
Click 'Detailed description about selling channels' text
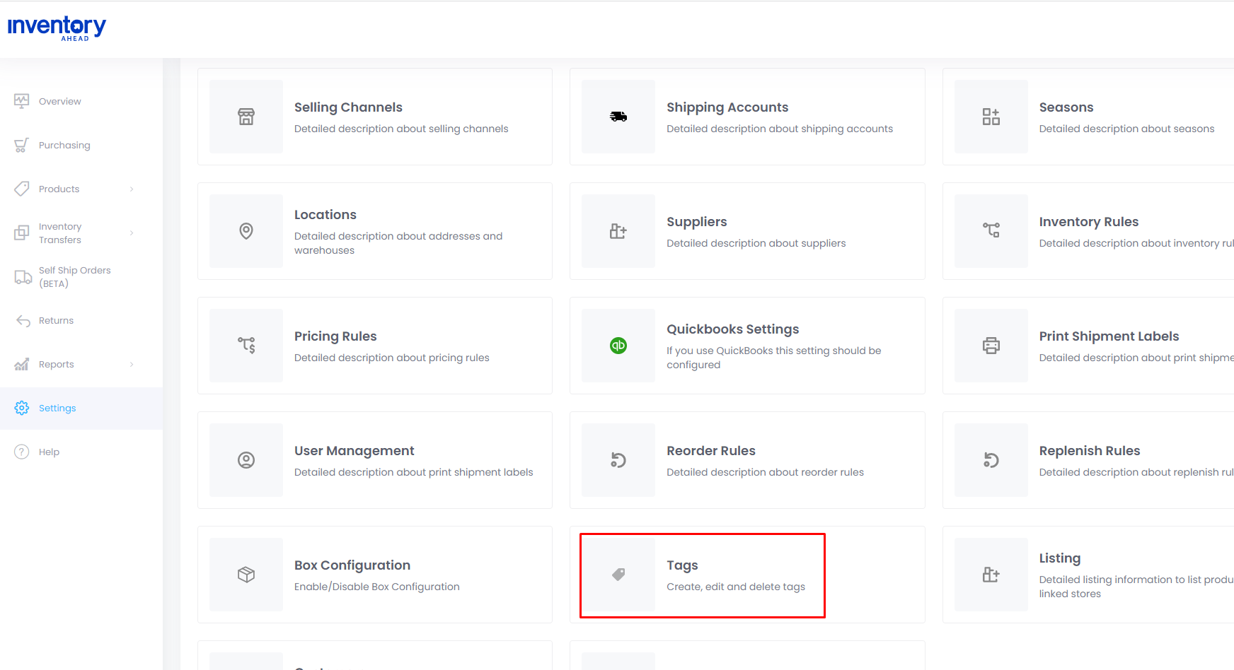[x=401, y=129]
